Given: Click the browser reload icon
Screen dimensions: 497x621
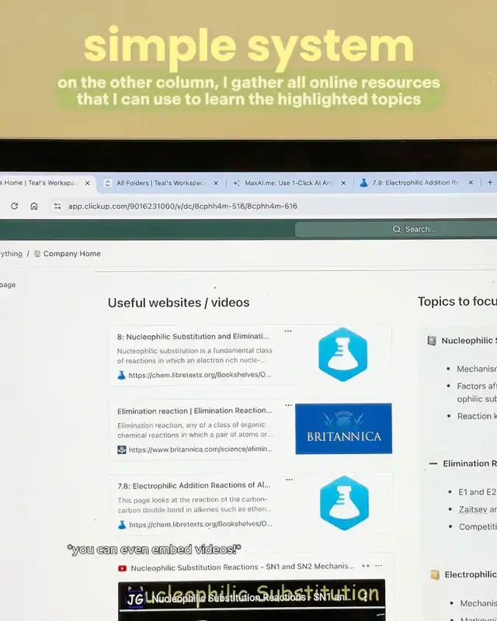Looking at the screenshot, I should point(14,206).
